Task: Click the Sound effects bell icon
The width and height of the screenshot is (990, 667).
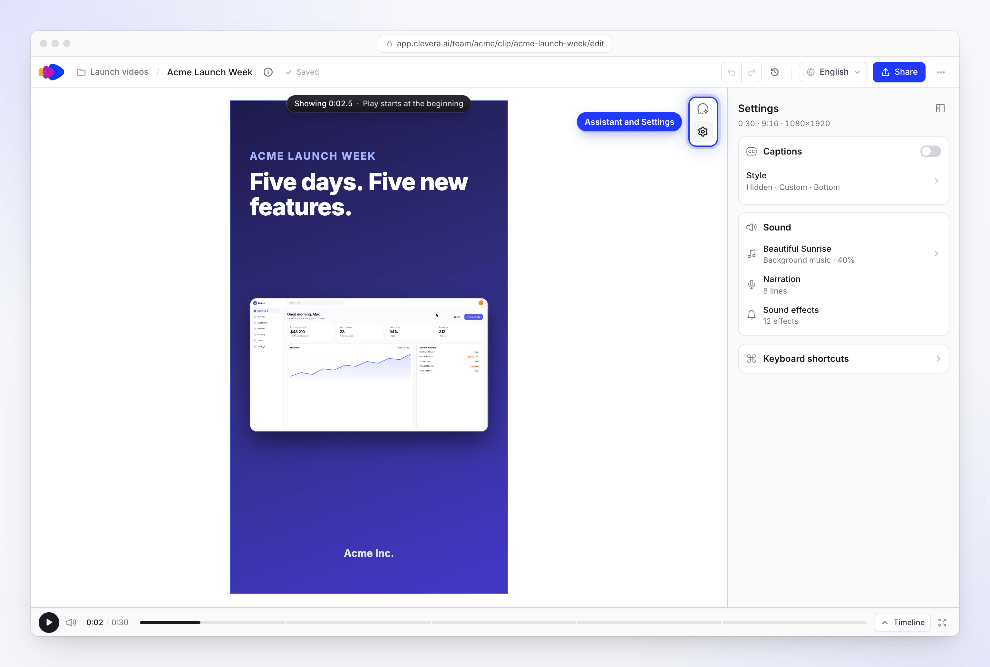Action: point(752,315)
